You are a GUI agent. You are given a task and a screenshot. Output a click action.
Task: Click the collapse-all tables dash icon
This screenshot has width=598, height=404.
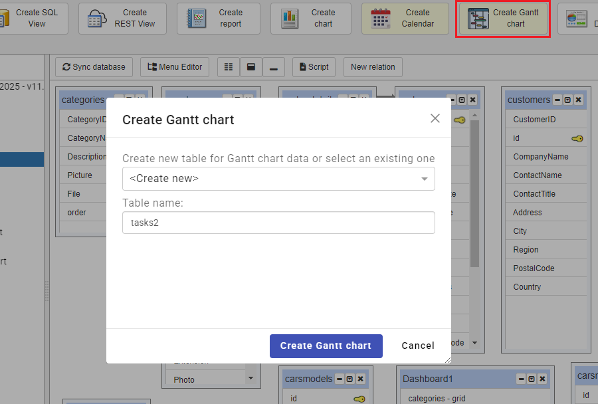click(x=274, y=67)
